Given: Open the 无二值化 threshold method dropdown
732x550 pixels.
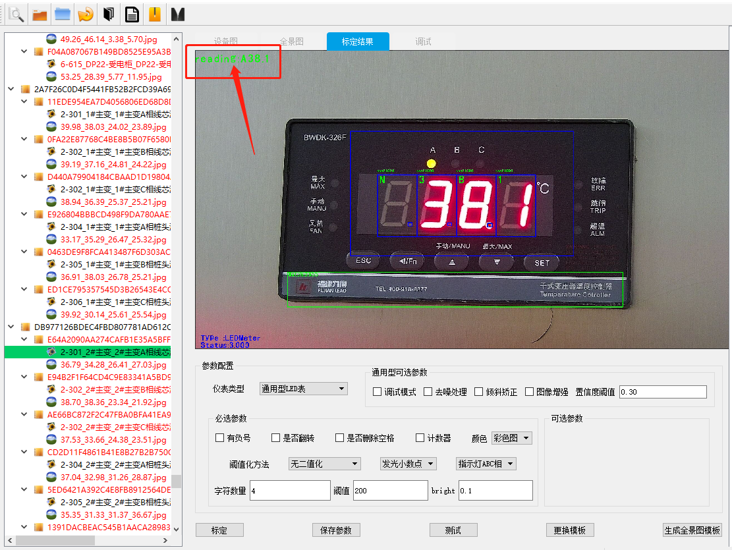Looking at the screenshot, I should [324, 464].
